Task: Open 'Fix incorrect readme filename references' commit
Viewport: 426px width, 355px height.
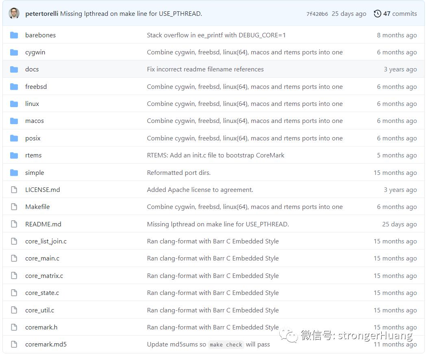Action: [205, 69]
